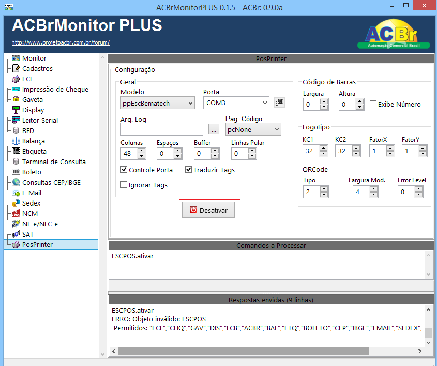This screenshot has width=437, height=366.
Task: Open Consultas CEP/IBGE globe icon
Action: pyautogui.click(x=16, y=182)
